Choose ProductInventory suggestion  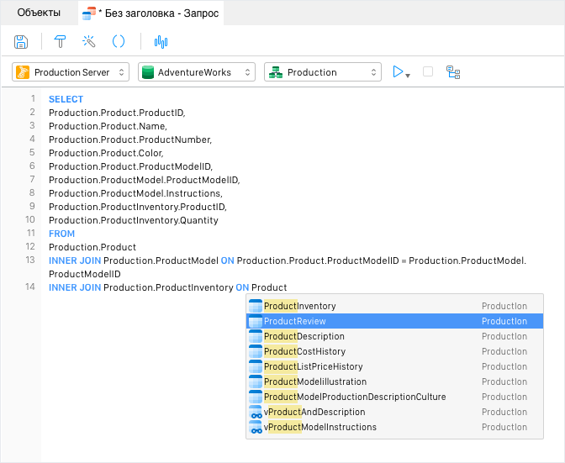(394, 306)
